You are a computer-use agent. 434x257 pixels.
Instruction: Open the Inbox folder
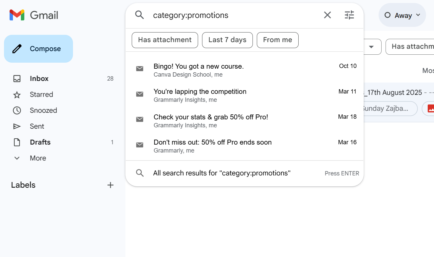tap(39, 79)
